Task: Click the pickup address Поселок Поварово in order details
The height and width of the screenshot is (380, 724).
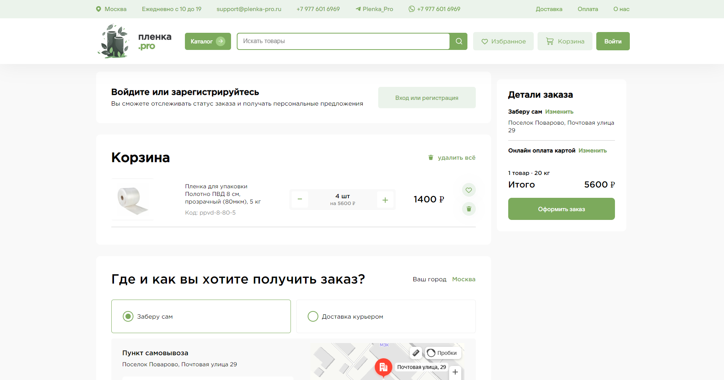Action: tap(561, 127)
